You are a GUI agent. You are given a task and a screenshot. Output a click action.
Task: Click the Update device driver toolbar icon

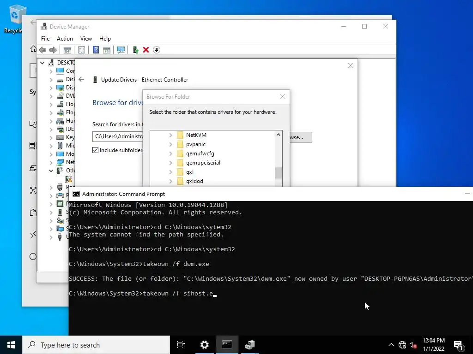pyautogui.click(x=135, y=50)
